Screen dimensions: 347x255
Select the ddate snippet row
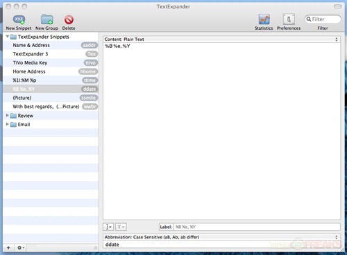pos(51,89)
